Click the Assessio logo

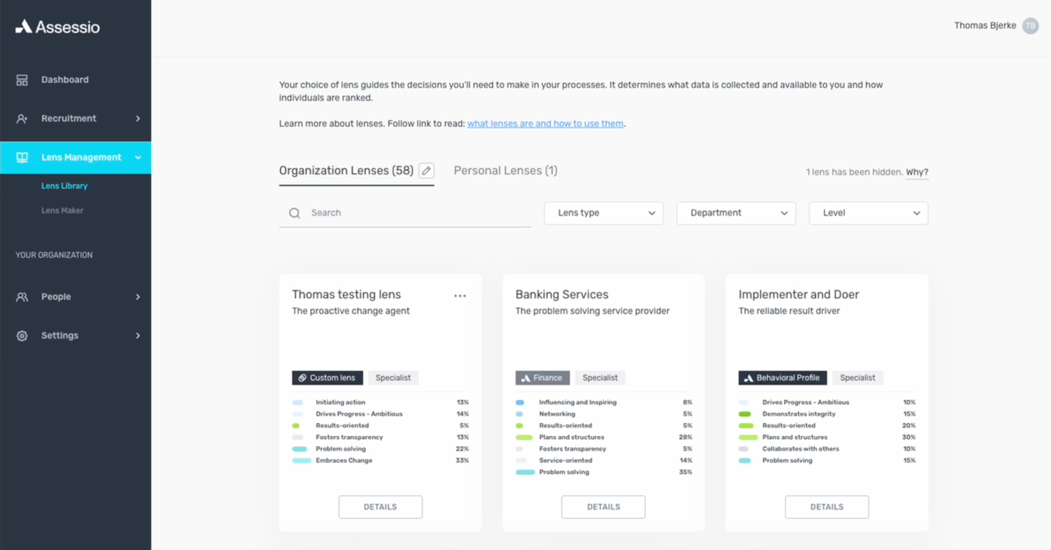[x=57, y=26]
